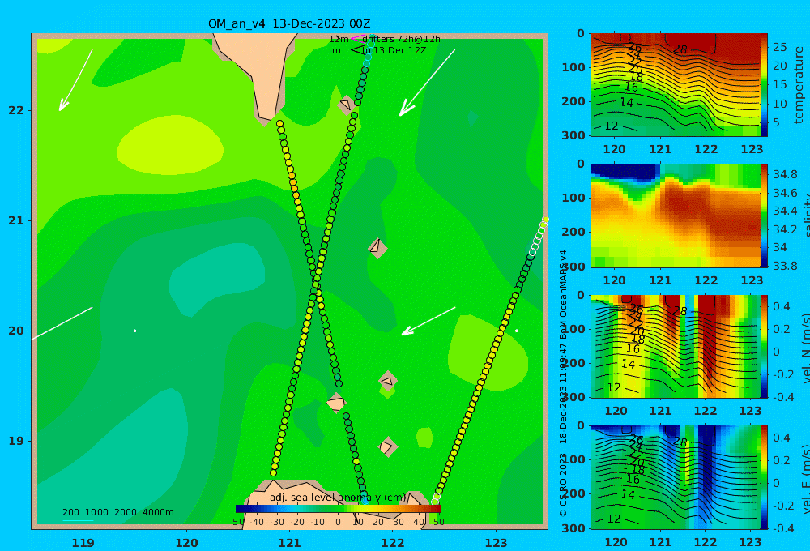Click the '200 1000 2000 4000m' depth legend
This screenshot has height=551, width=810.
(x=117, y=512)
